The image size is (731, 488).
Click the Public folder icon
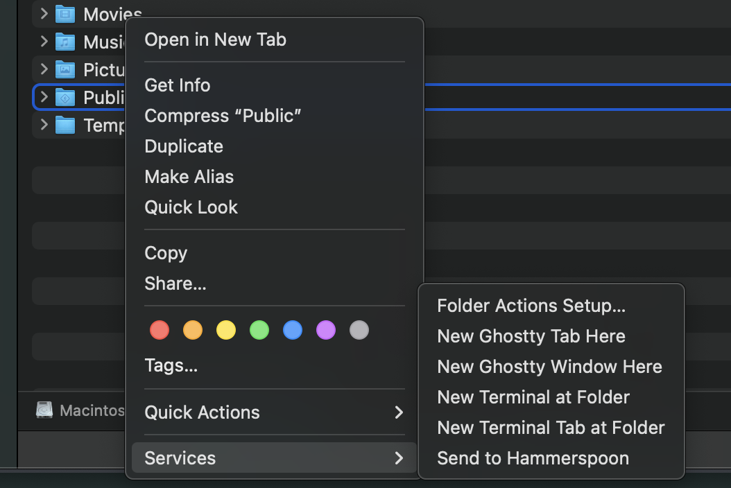coord(65,97)
